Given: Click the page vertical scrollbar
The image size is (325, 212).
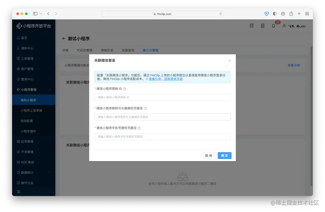Looking at the screenshot, I should tap(311, 116).
